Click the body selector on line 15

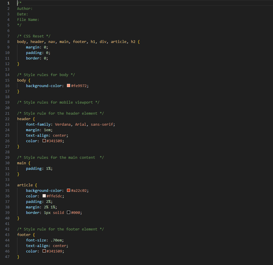click(21, 80)
